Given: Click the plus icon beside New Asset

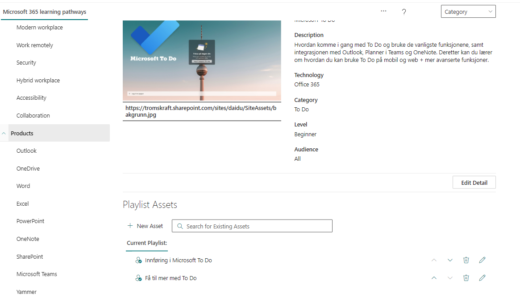Looking at the screenshot, I should tap(129, 226).
